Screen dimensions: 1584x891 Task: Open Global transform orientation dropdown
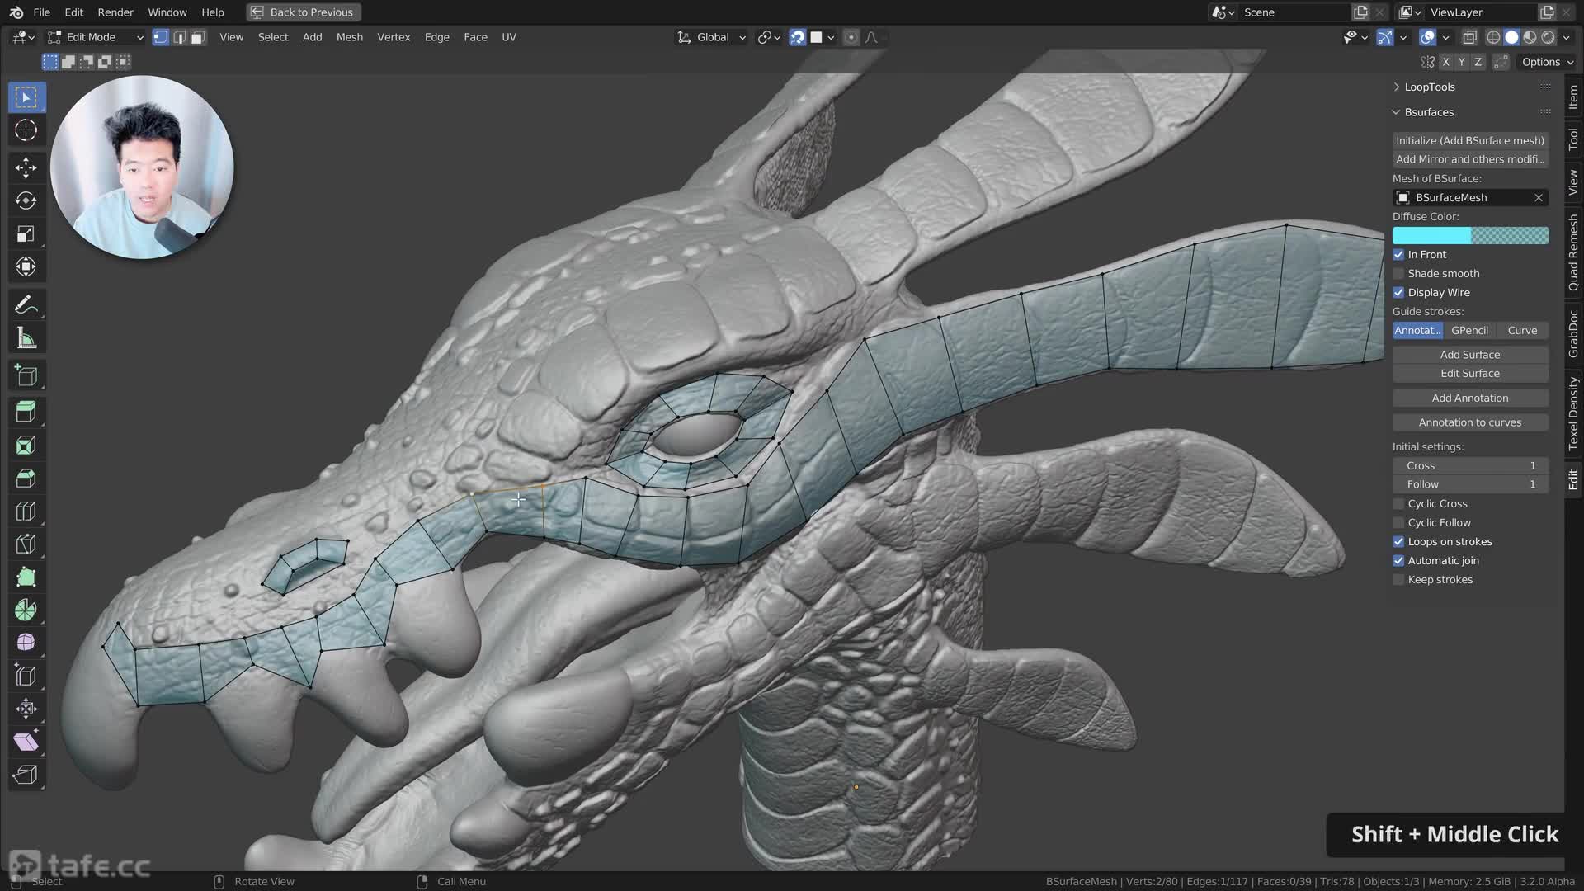pos(712,37)
